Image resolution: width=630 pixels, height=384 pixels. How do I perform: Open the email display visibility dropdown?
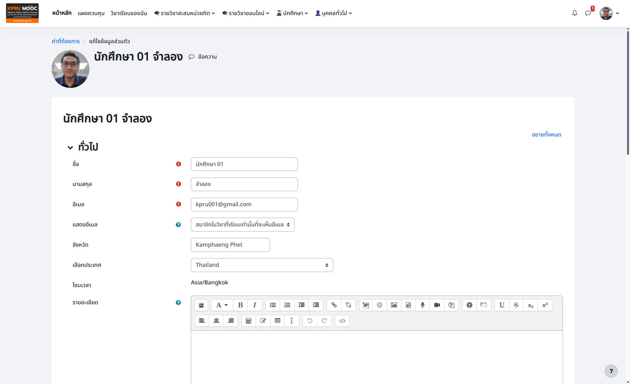point(243,225)
